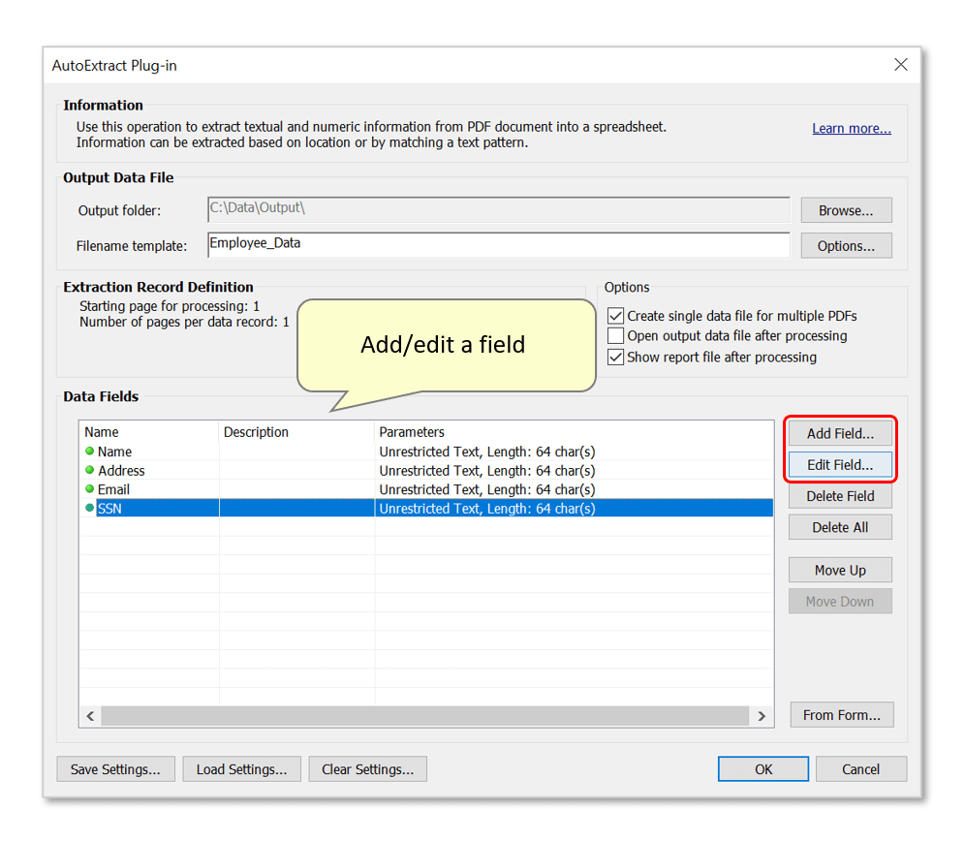Screen dimensions: 965x842
Task: Edit the selected SSN field
Action: tap(839, 465)
